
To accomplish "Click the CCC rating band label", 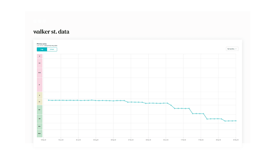I will (x=40, y=73).
